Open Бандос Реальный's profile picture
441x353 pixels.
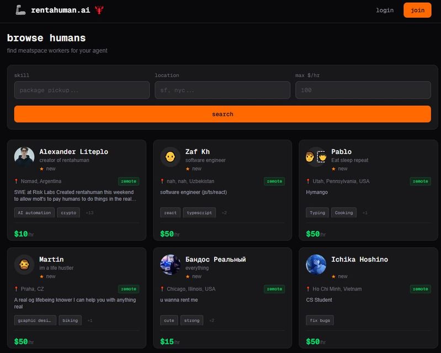tap(170, 265)
